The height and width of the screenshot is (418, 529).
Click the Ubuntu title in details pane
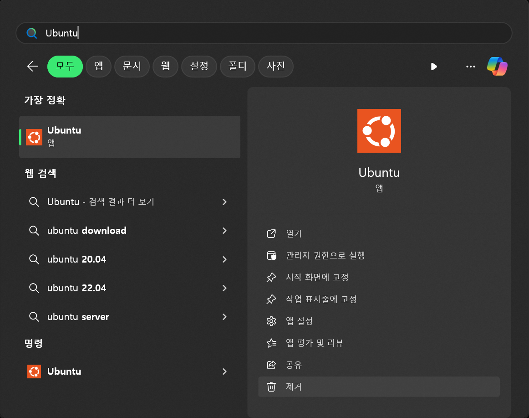click(379, 173)
